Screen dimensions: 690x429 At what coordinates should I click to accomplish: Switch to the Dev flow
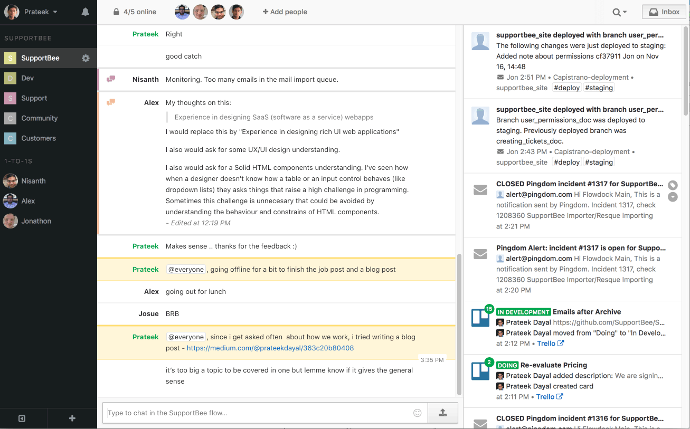[x=27, y=78]
